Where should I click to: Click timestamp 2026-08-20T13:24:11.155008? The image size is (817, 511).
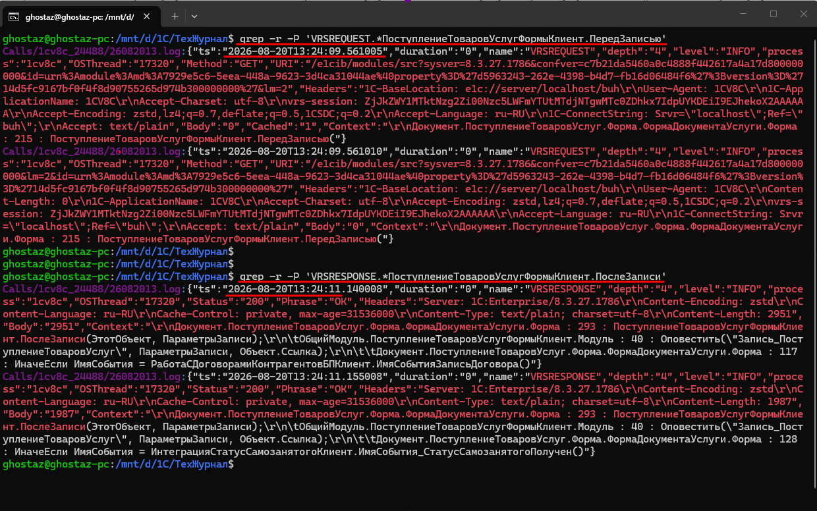click(x=306, y=377)
